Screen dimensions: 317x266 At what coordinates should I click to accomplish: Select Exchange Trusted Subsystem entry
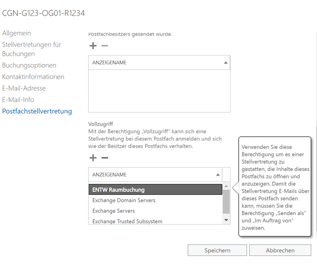click(x=155, y=221)
